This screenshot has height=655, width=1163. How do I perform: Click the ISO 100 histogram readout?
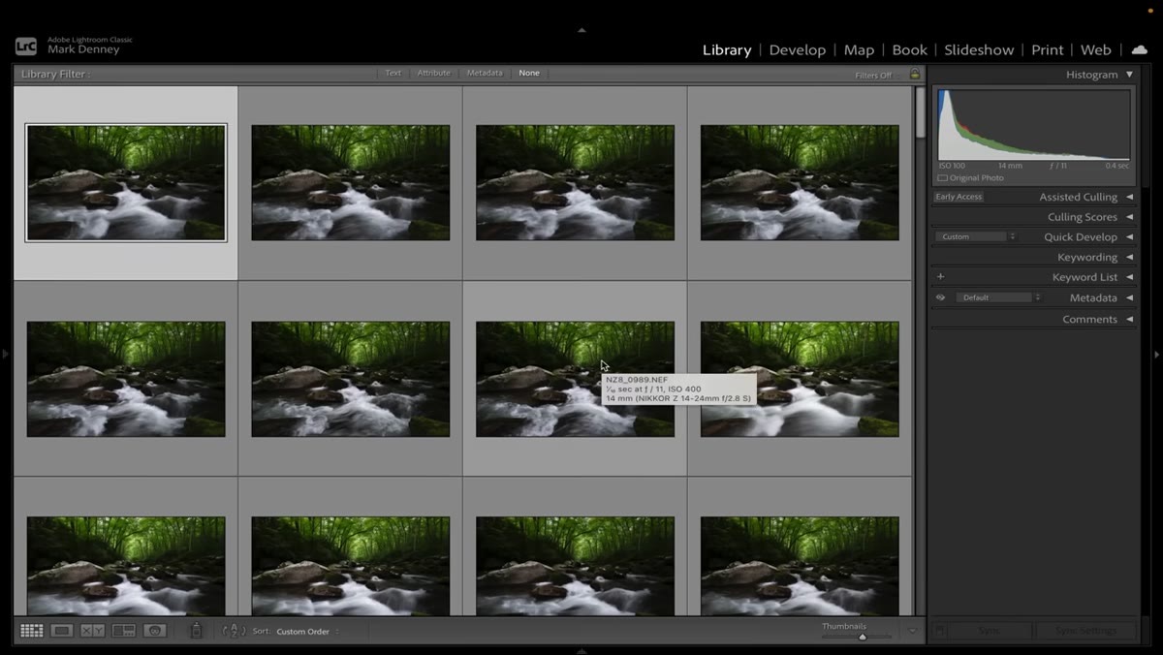[x=952, y=166]
